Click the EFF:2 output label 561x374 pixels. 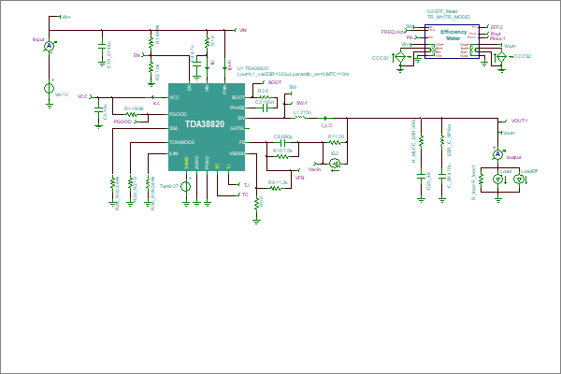[x=496, y=27]
